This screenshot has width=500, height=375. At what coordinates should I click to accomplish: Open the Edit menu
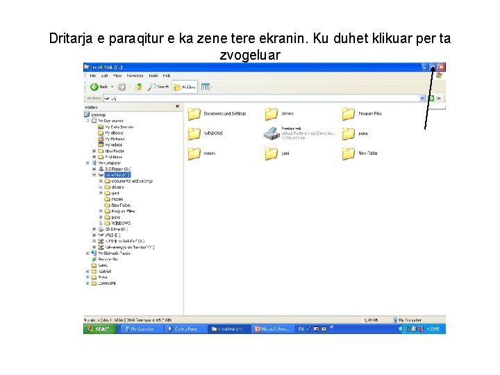[105, 76]
